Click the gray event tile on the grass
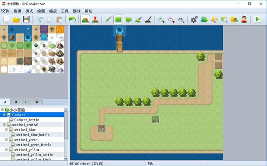The image size is (267, 166). tap(155, 120)
